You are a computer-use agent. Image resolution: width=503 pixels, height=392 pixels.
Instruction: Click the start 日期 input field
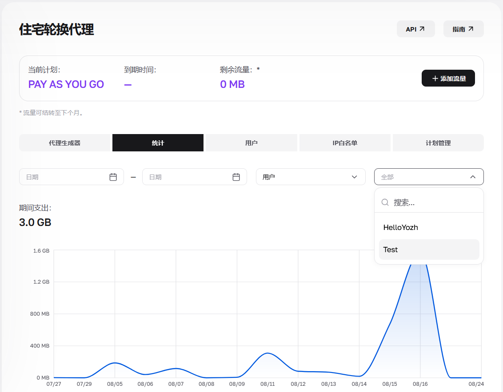pos(72,177)
